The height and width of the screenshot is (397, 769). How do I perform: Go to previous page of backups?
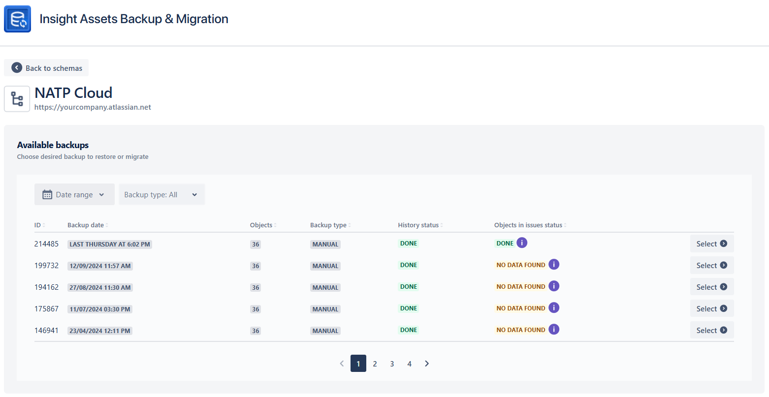[342, 364]
